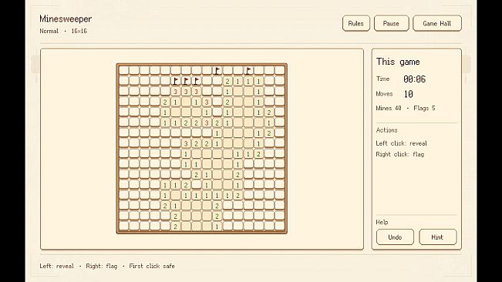Image resolution: width=502 pixels, height=282 pixels.
Task: Reveal the top-right corner cell of the board
Action: coord(279,71)
